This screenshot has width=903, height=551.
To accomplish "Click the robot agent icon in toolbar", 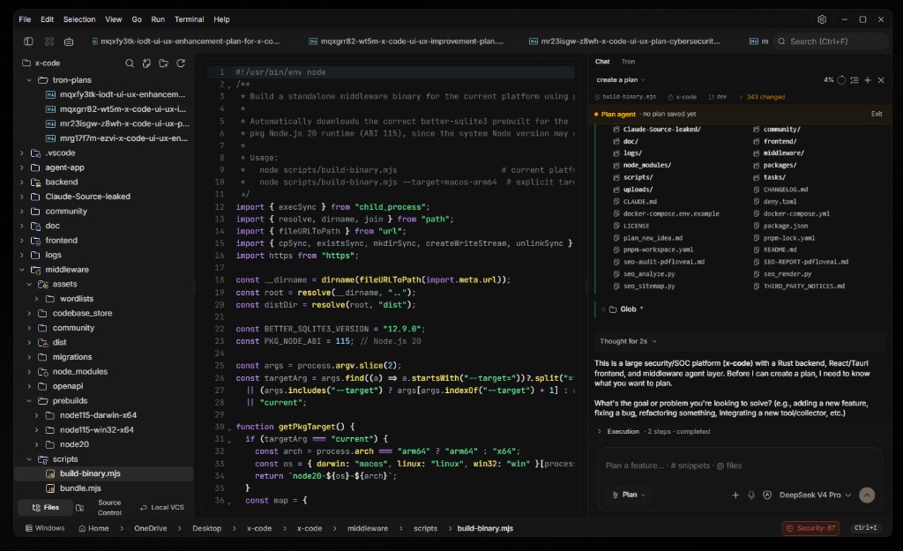I will [x=69, y=41].
